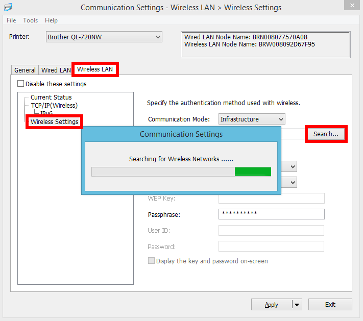This screenshot has width=363, height=321.
Task: Click the wireless network search progress bar
Action: pyautogui.click(x=181, y=171)
